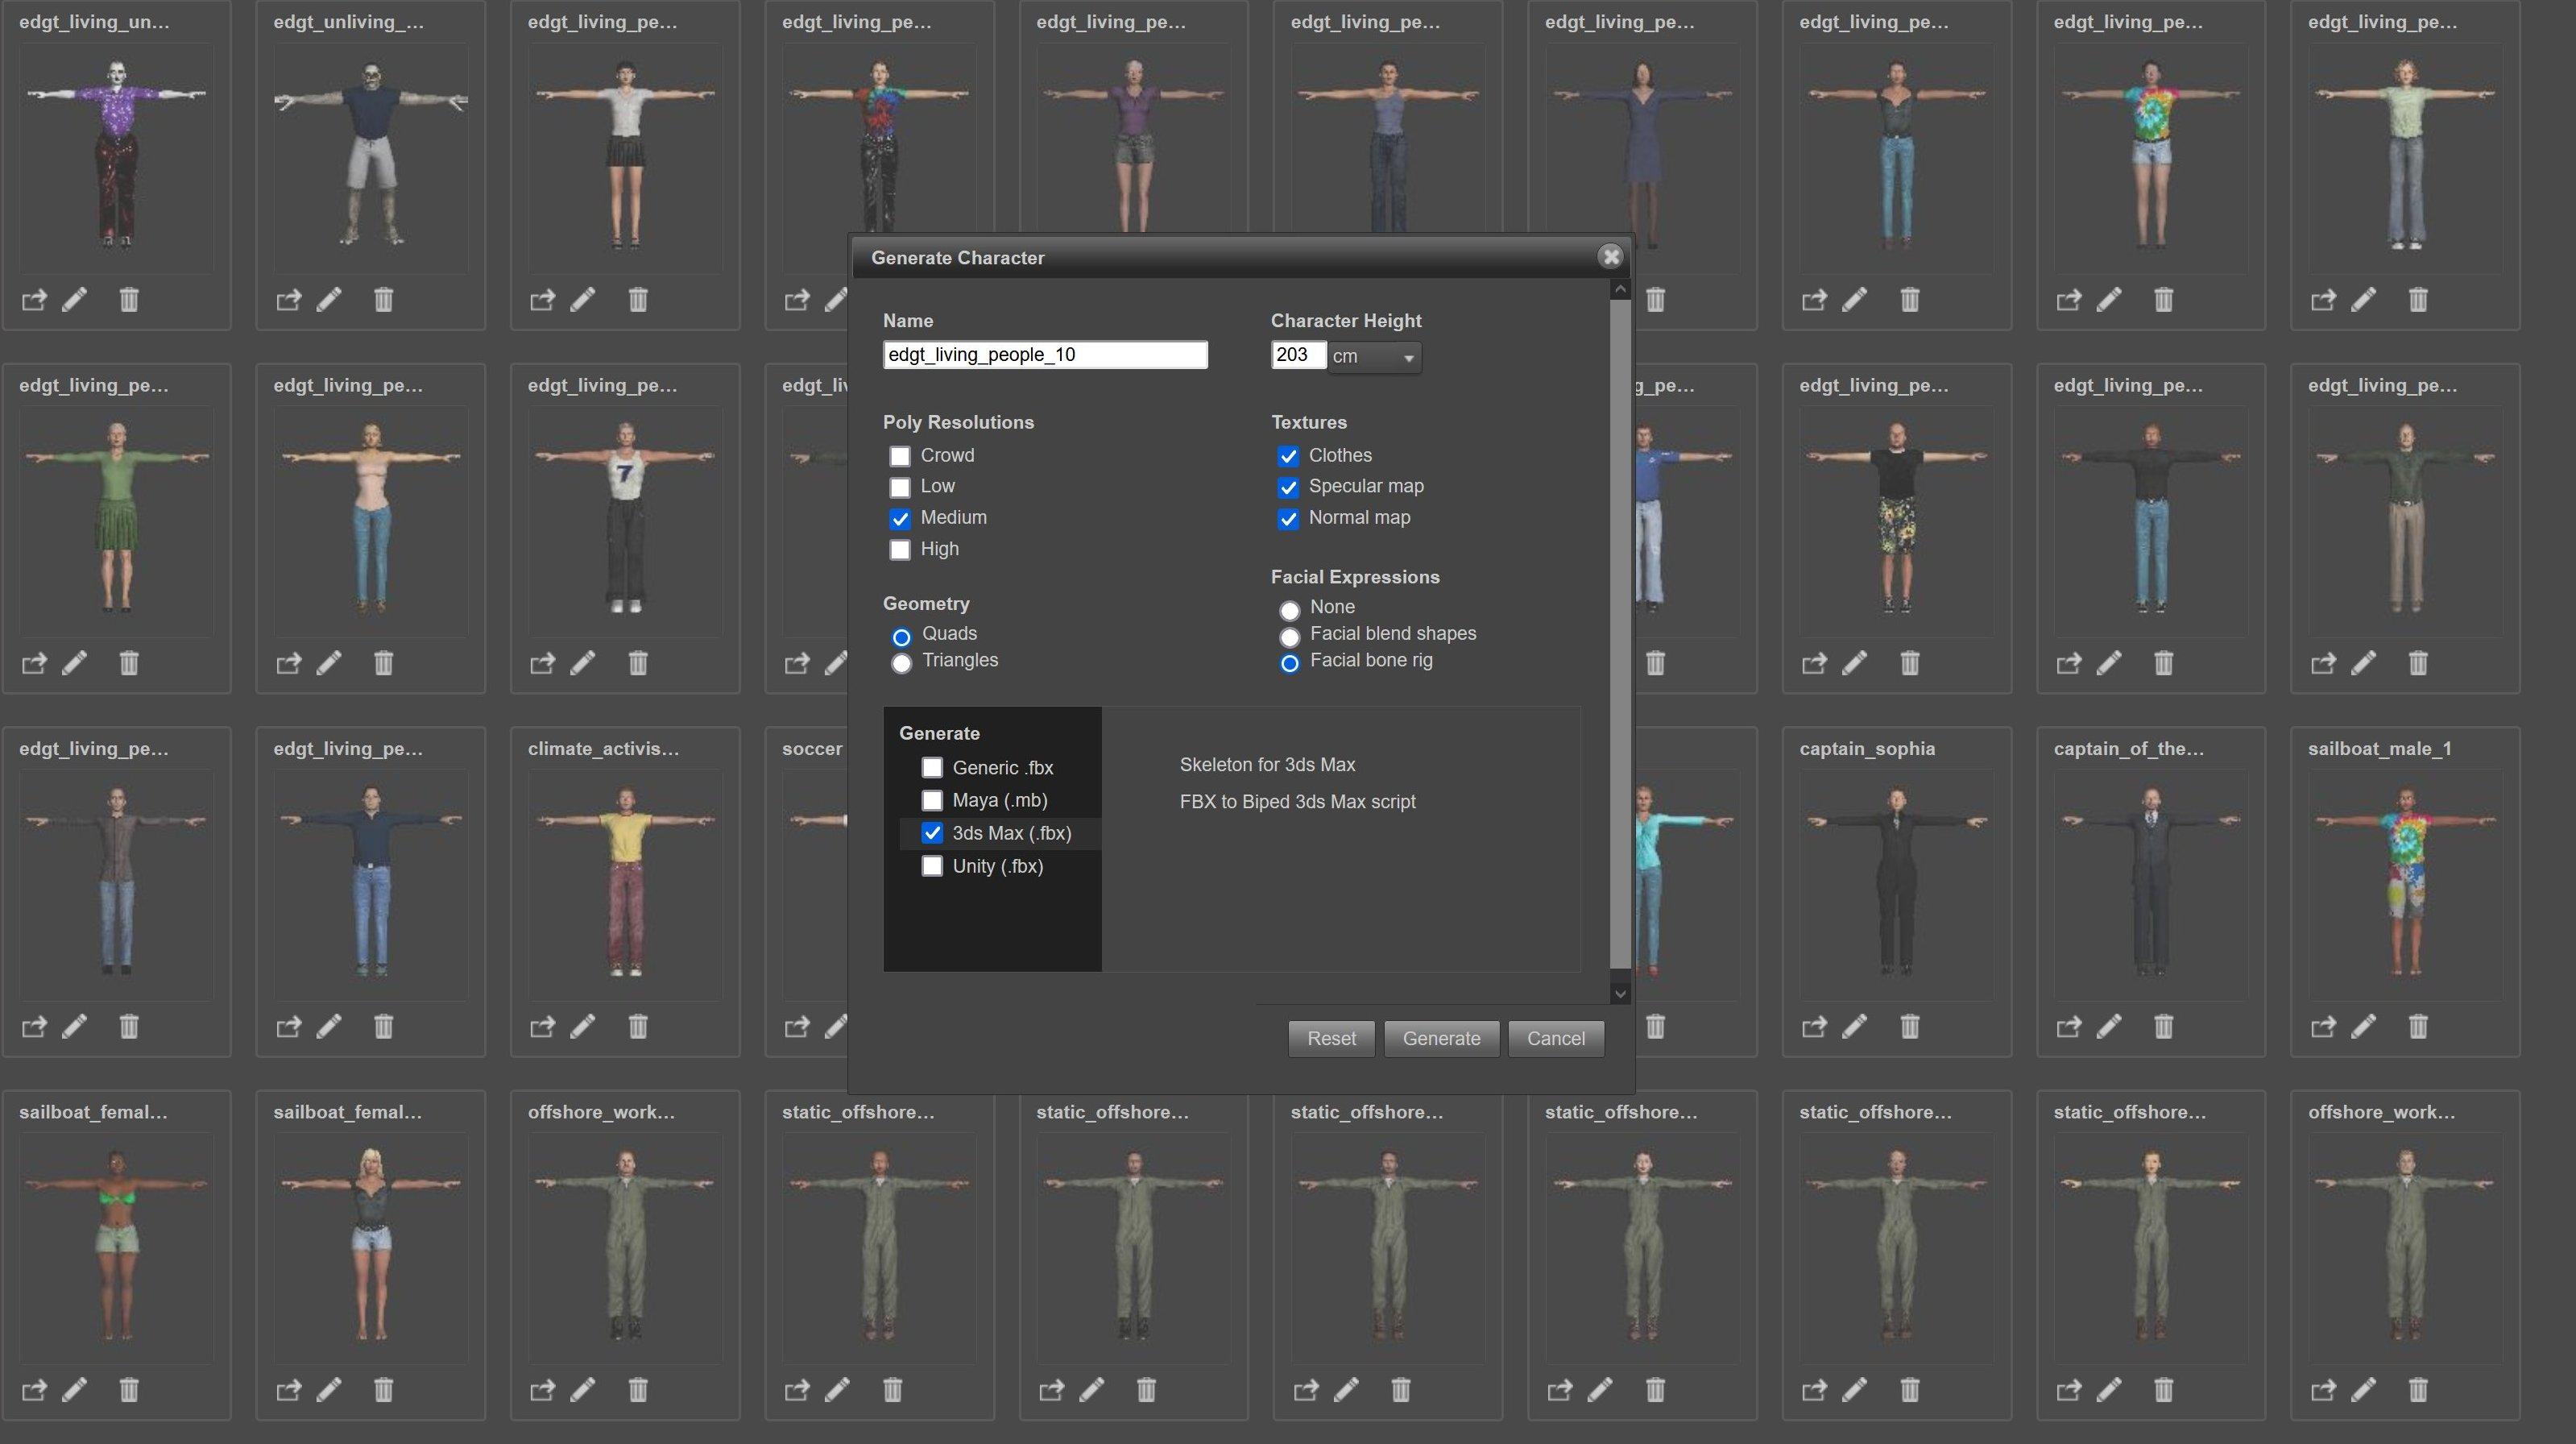Select Quads geometry
Screen dimensions: 2576x1444
(901, 637)
